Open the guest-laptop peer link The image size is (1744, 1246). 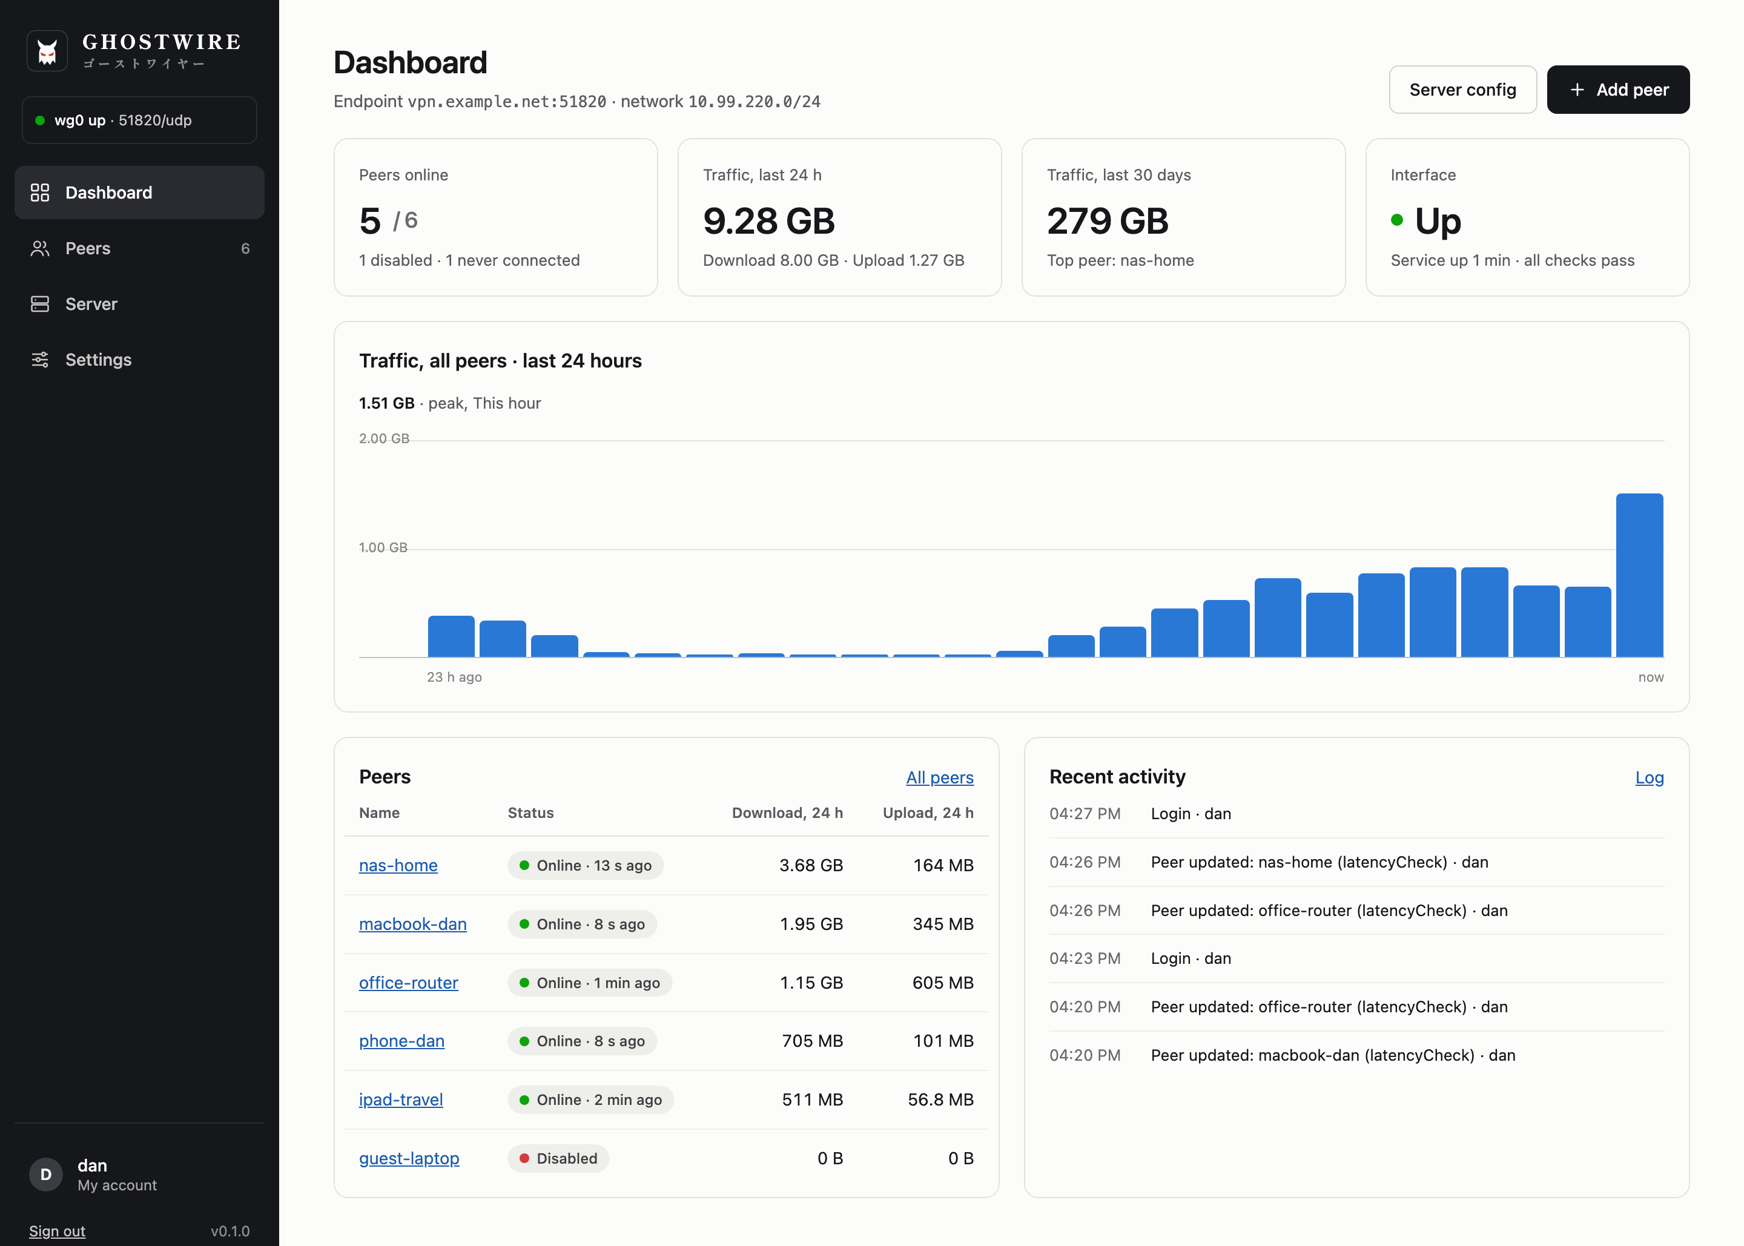point(409,1159)
